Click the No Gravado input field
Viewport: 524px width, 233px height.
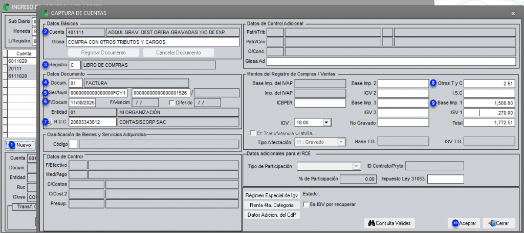tap(403, 123)
